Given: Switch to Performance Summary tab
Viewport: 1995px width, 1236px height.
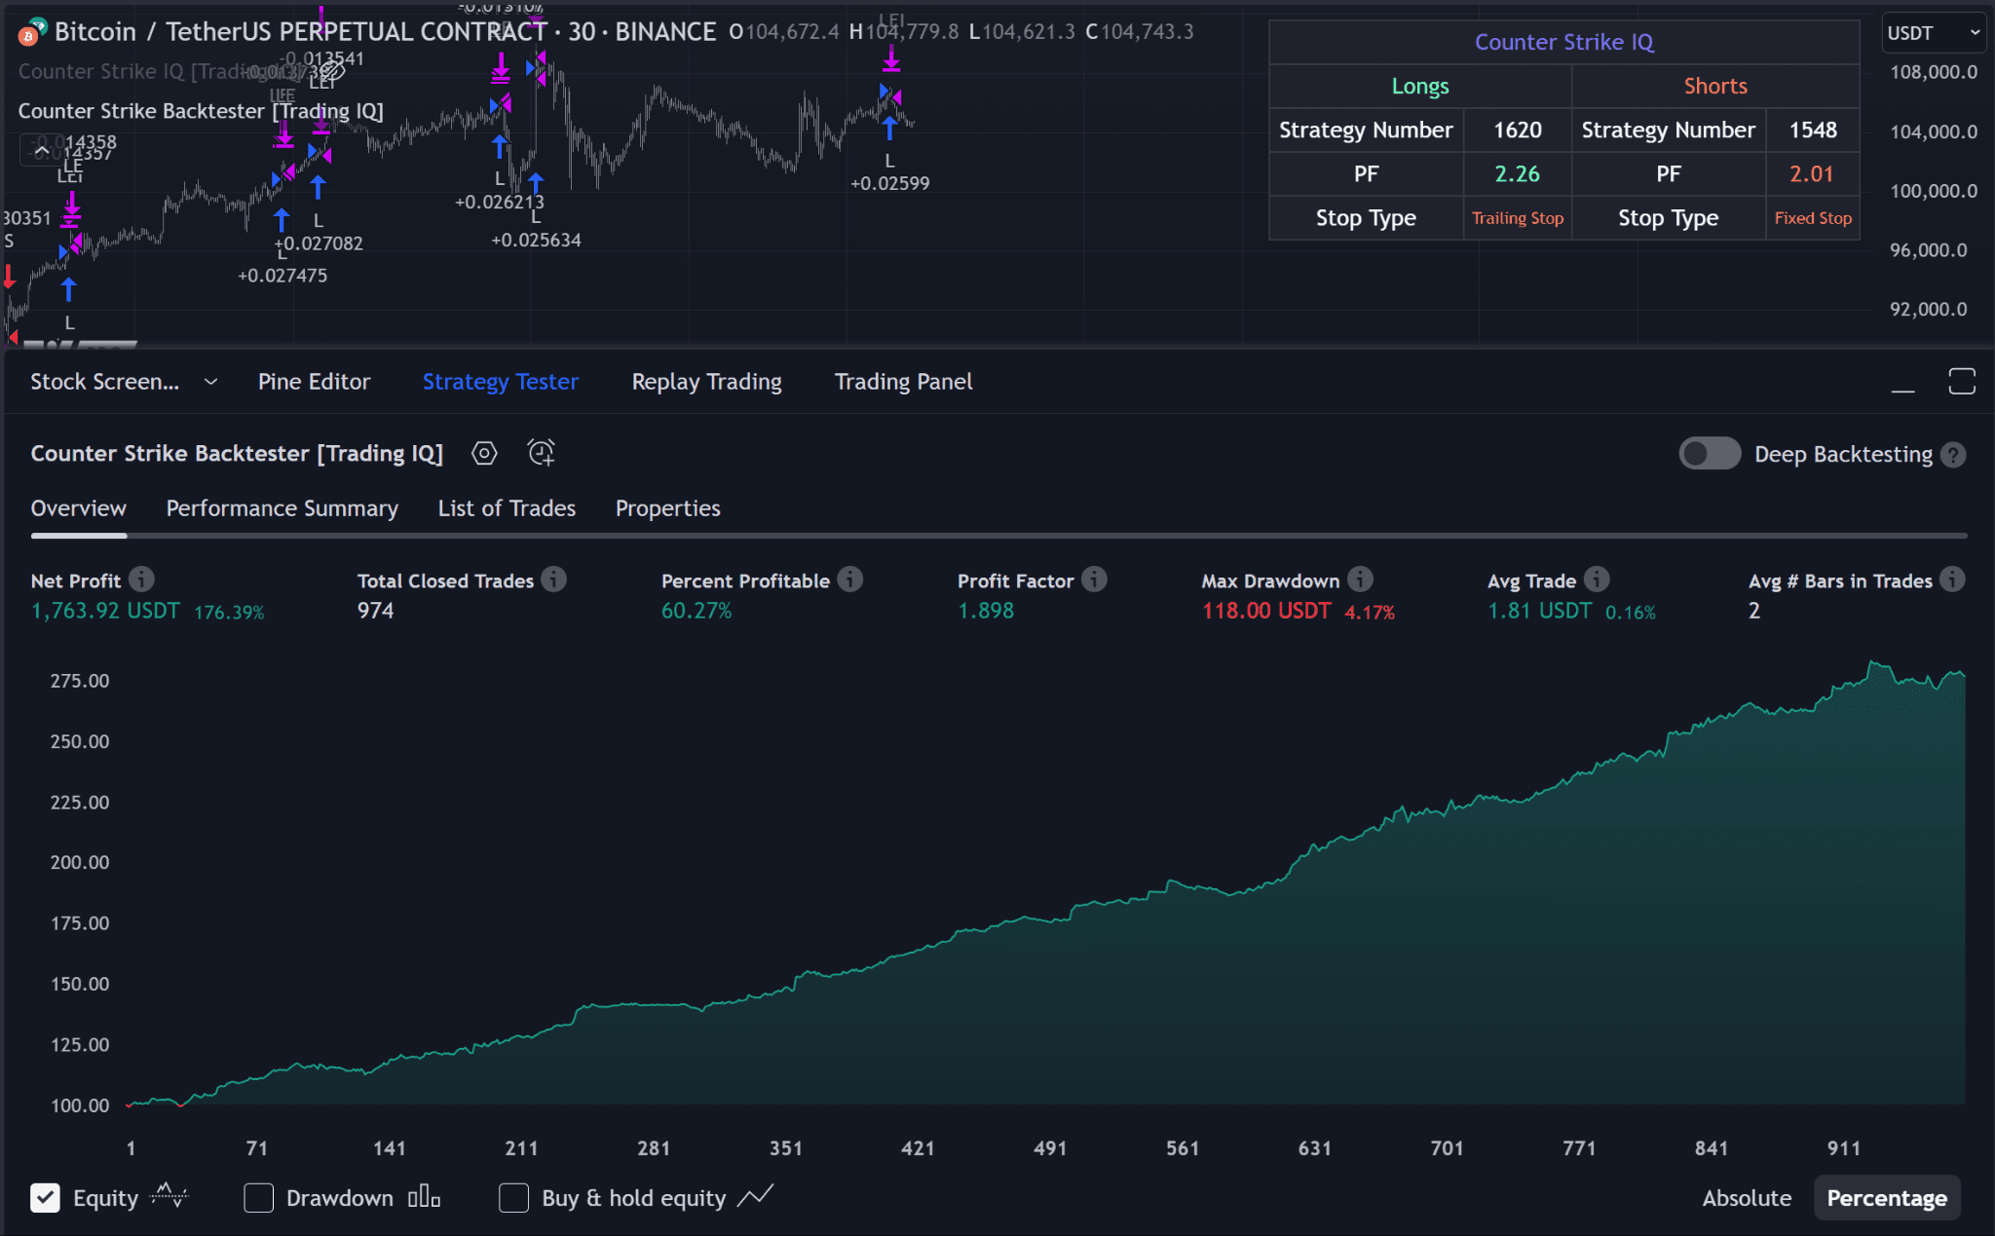Looking at the screenshot, I should 282,508.
